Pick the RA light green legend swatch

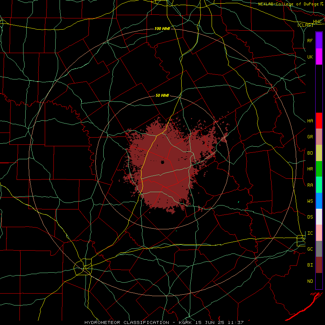pyautogui.click(x=319, y=185)
